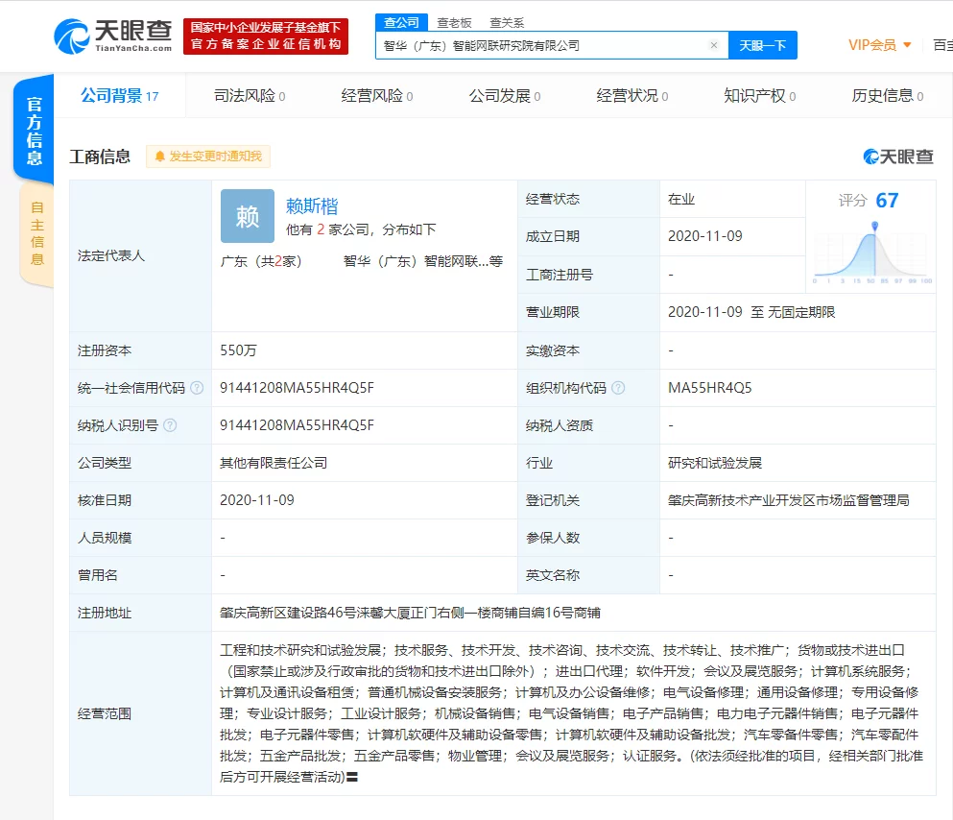953x820 pixels.
Task: Open the 公司发展 tab
Action: pos(505,96)
